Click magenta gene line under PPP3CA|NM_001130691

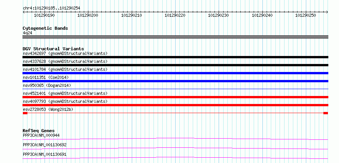(x=175, y=158)
